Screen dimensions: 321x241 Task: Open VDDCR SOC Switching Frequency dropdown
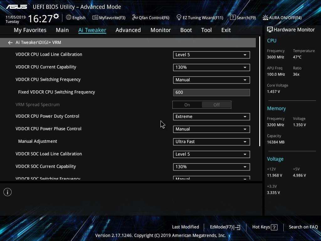tap(212, 178)
